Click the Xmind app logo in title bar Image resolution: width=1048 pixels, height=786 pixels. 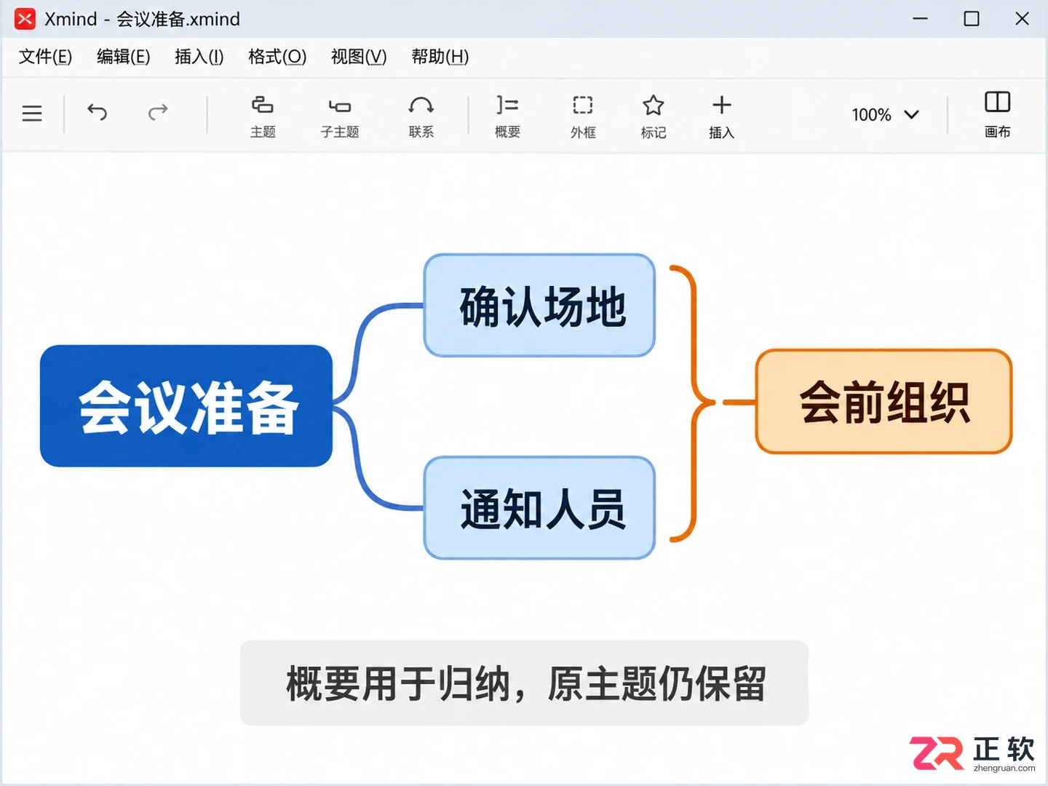pos(25,19)
